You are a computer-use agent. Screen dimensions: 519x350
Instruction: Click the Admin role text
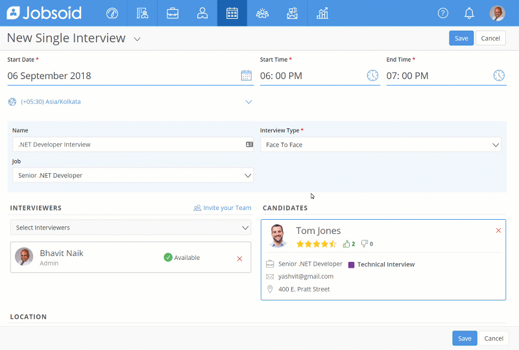[49, 263]
